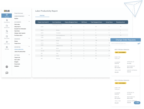Sort by COR Hours column header

(84, 22)
